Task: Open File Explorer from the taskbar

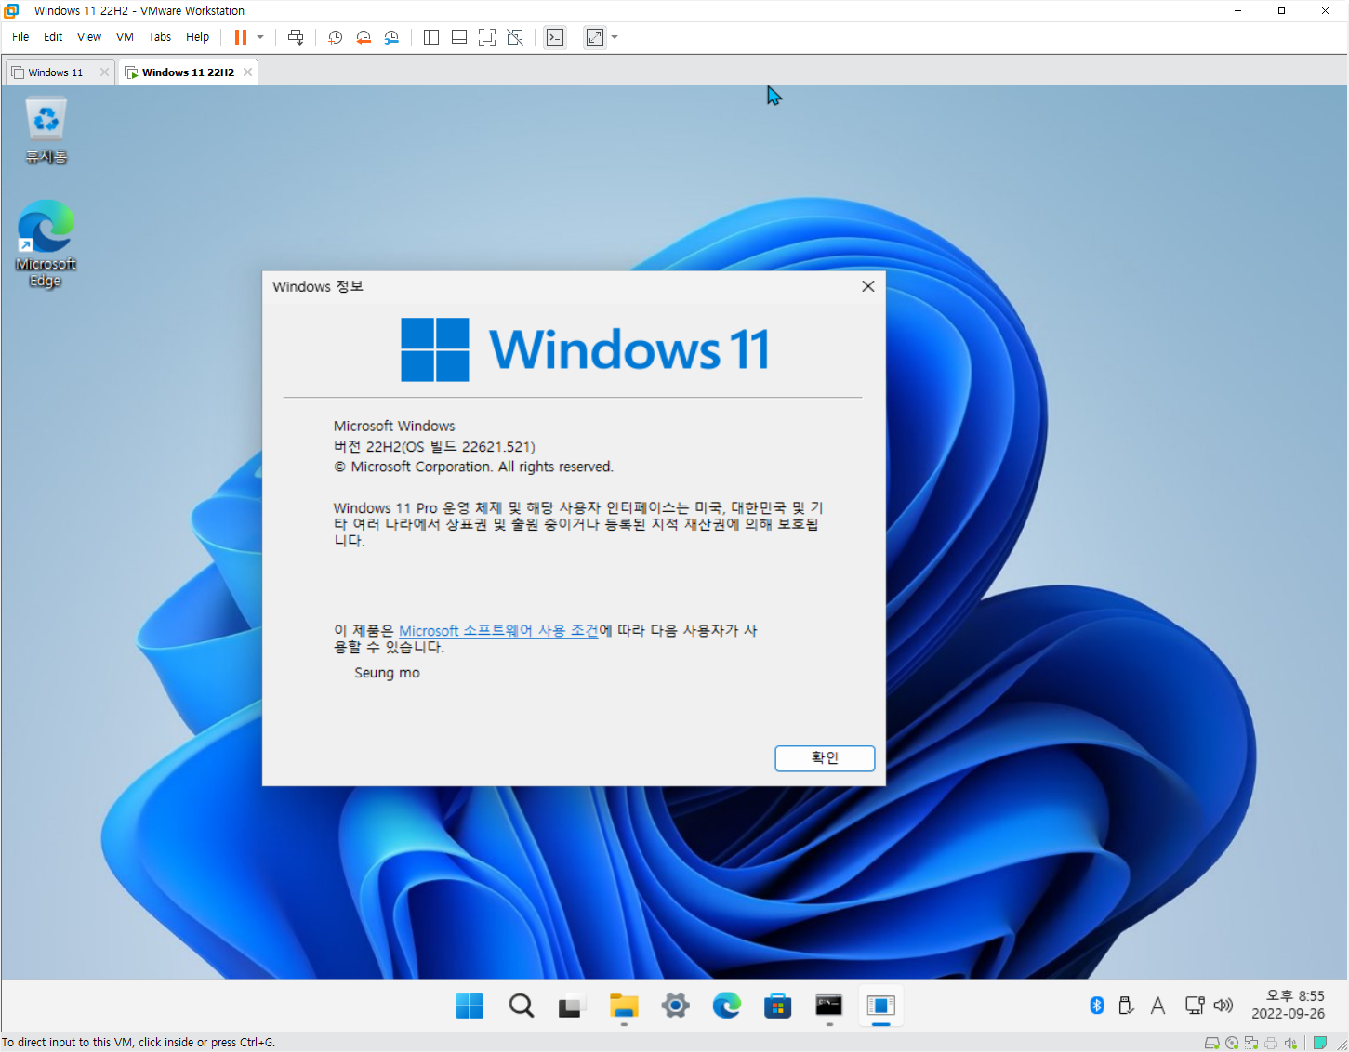Action: tap(624, 1006)
